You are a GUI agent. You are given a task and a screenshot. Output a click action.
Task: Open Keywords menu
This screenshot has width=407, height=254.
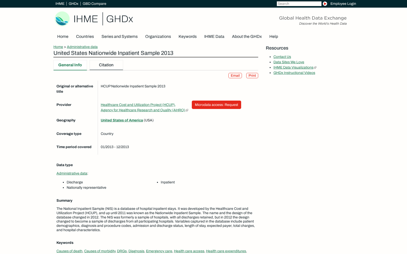click(187, 36)
